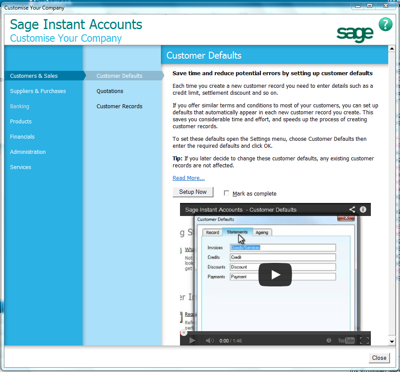Mute the video volume
The height and width of the screenshot is (372, 400).
pos(210,341)
